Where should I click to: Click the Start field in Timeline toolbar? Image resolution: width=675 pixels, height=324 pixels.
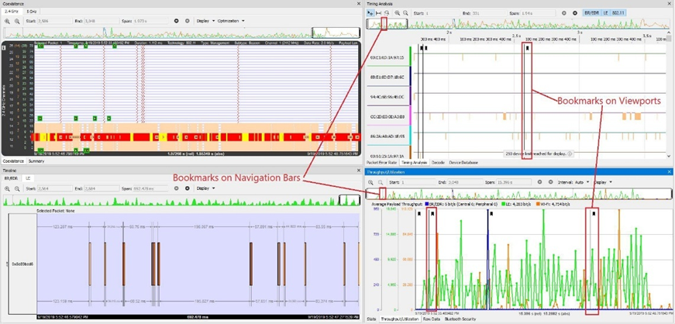[x=57, y=188]
